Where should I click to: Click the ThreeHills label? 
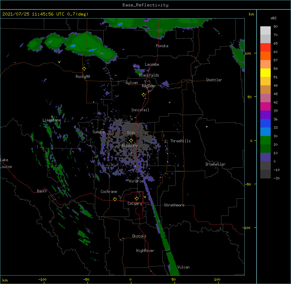180,141
